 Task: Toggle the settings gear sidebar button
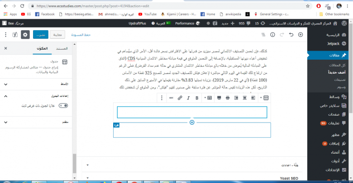pyautogui.click(x=25, y=34)
